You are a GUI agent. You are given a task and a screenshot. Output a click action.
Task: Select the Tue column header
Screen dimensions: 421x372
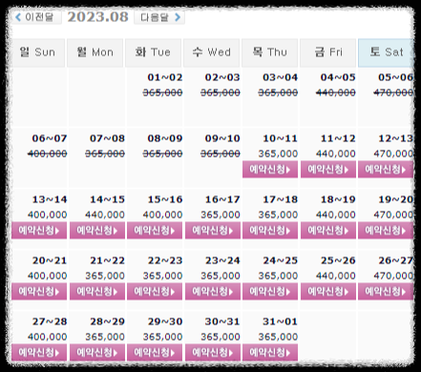[x=154, y=52]
